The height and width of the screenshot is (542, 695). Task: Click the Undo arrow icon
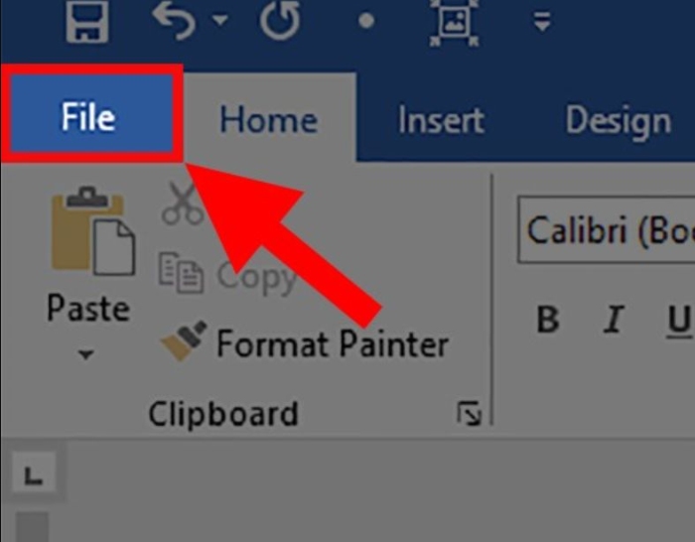tap(174, 21)
